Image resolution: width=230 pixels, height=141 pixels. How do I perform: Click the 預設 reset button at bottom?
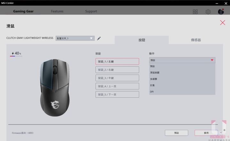(x=176, y=133)
